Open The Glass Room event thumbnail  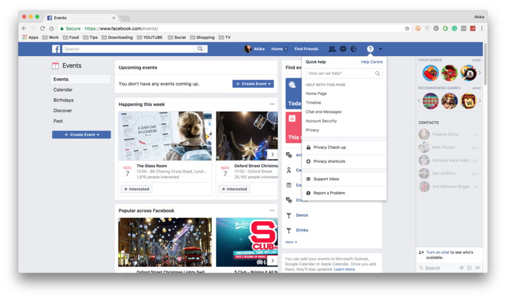(165, 136)
